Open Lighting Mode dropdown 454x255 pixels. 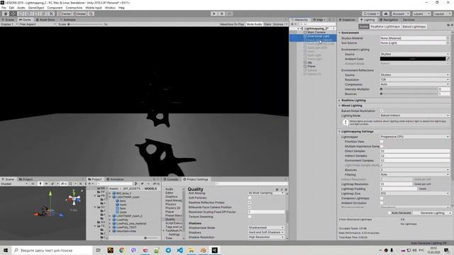pyautogui.click(x=414, y=115)
